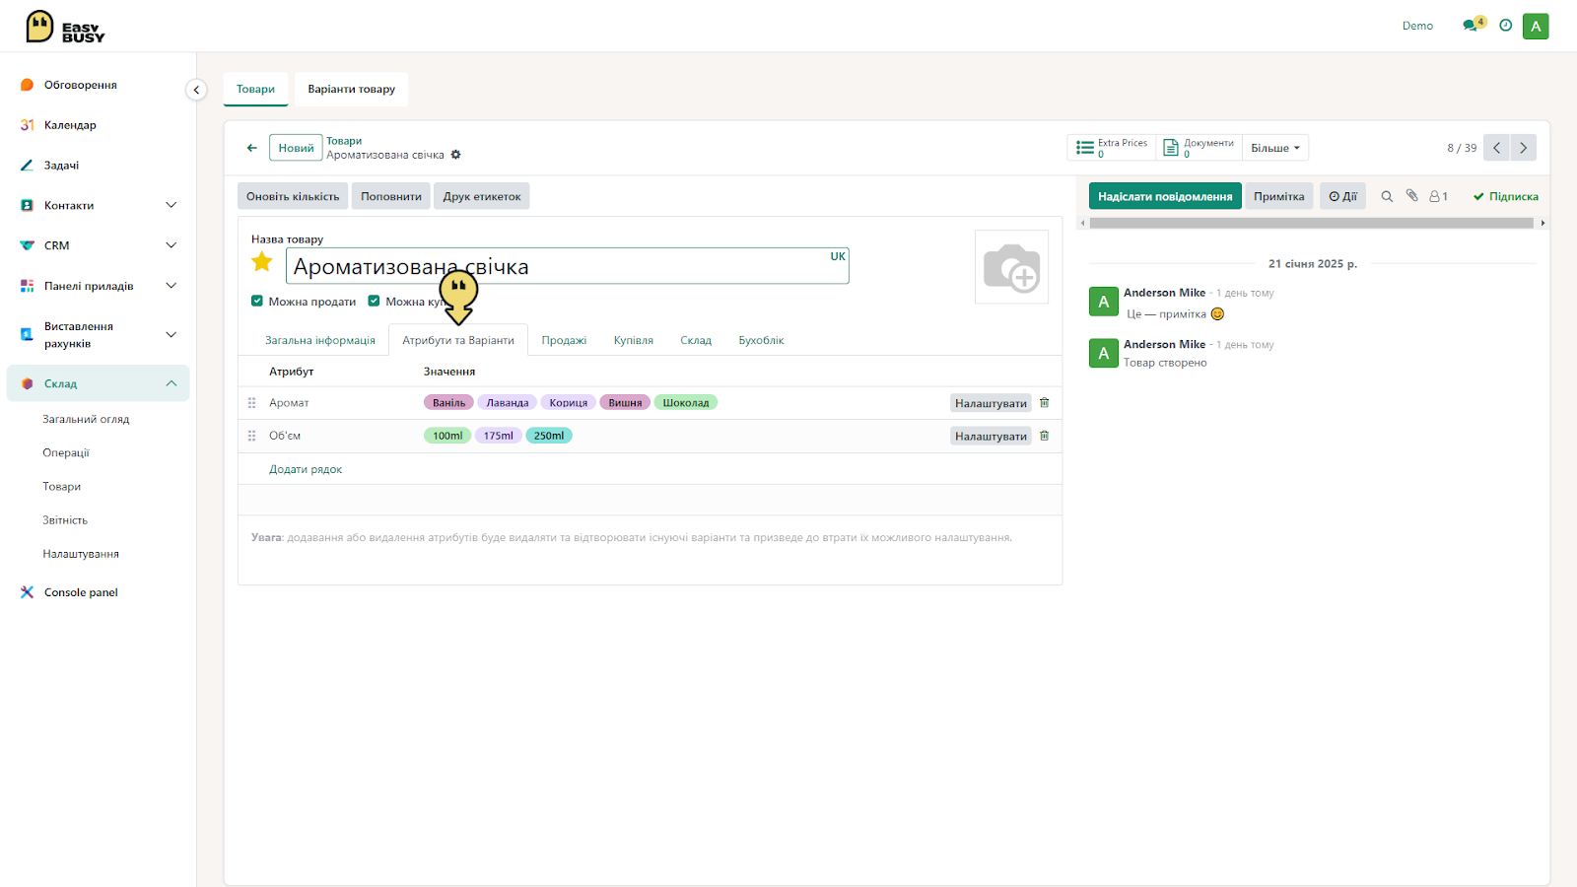Expand the CRM menu
Image resolution: width=1577 pixels, height=887 pixels.
(171, 245)
